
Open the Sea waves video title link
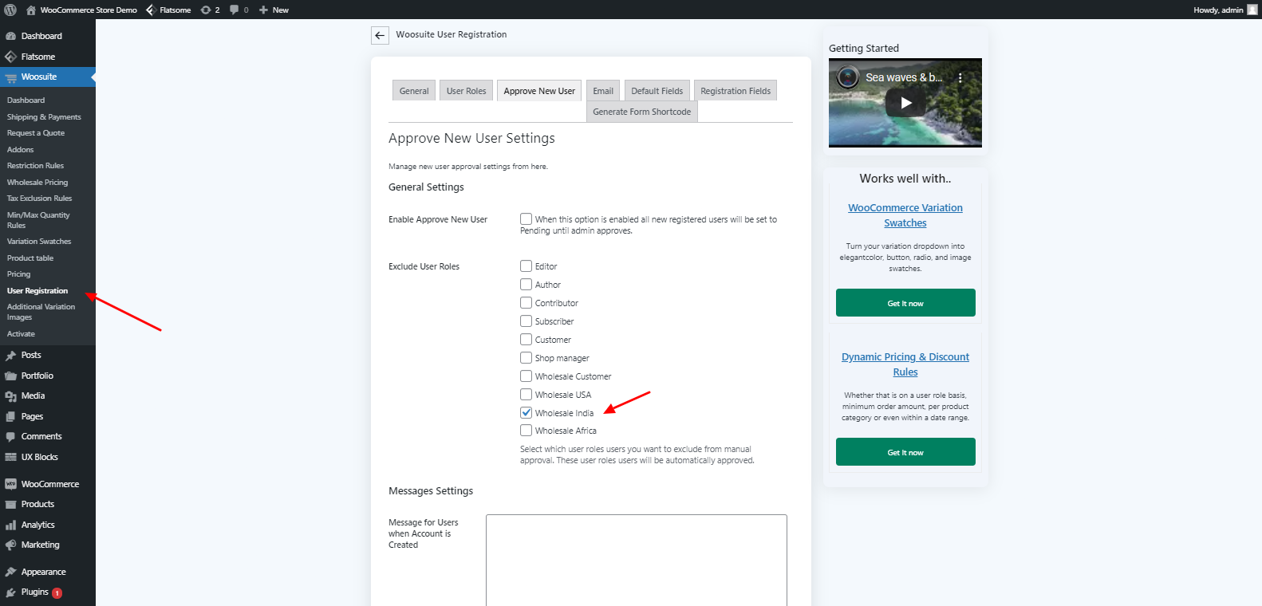(x=904, y=77)
